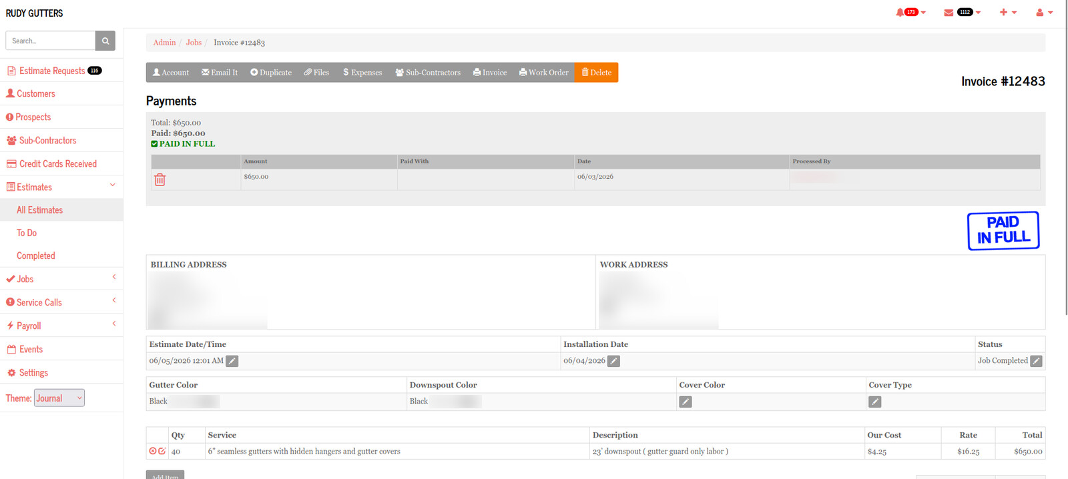
Task: Click the RUDY GUTTERS brand title
Action: 35,13
